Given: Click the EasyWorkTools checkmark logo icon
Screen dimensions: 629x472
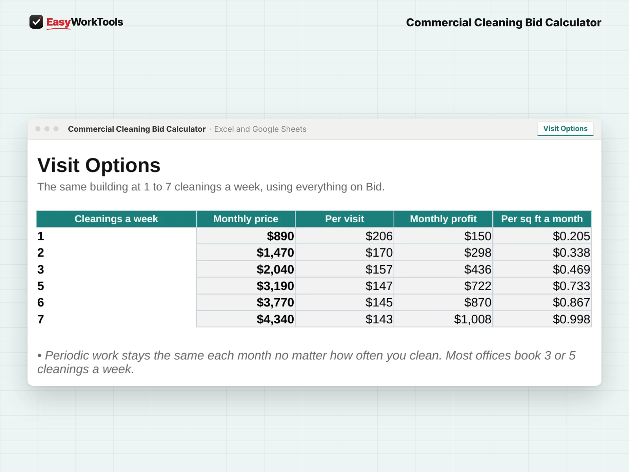Looking at the screenshot, I should (x=36, y=22).
